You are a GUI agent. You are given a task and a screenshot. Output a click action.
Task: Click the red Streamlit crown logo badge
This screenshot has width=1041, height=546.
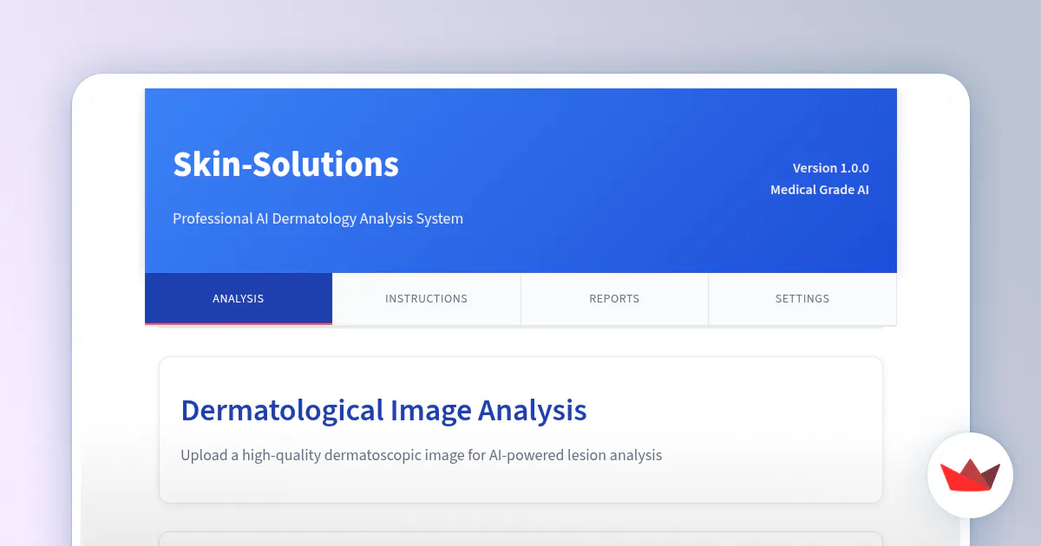coord(970,475)
